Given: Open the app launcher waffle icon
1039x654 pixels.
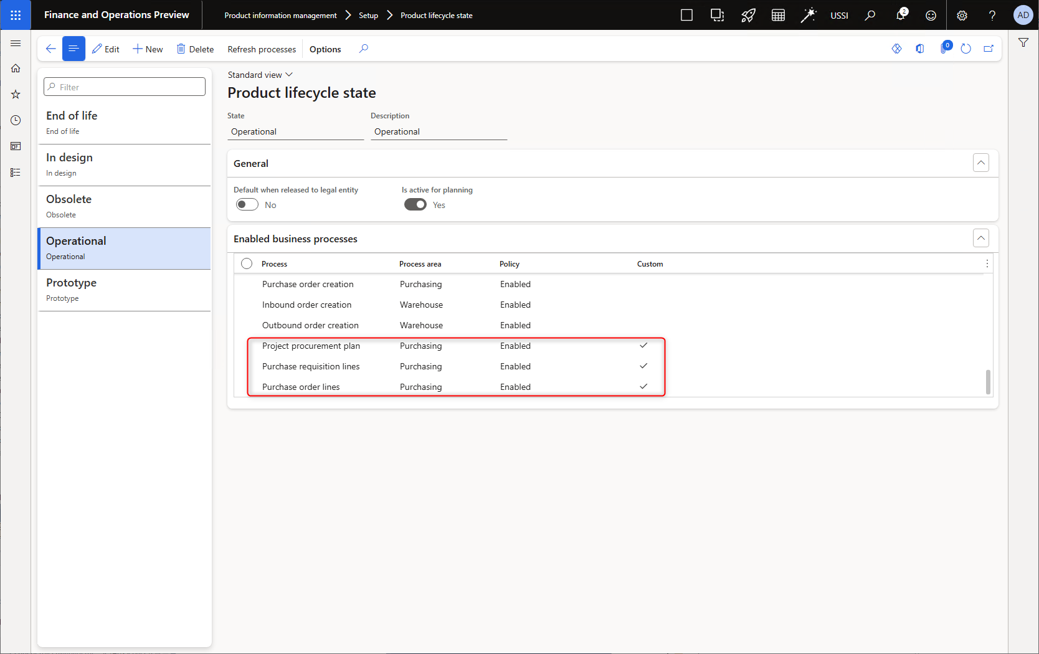Looking at the screenshot, I should pyautogui.click(x=16, y=15).
